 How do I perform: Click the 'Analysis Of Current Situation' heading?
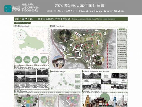(x=95, y=71)
